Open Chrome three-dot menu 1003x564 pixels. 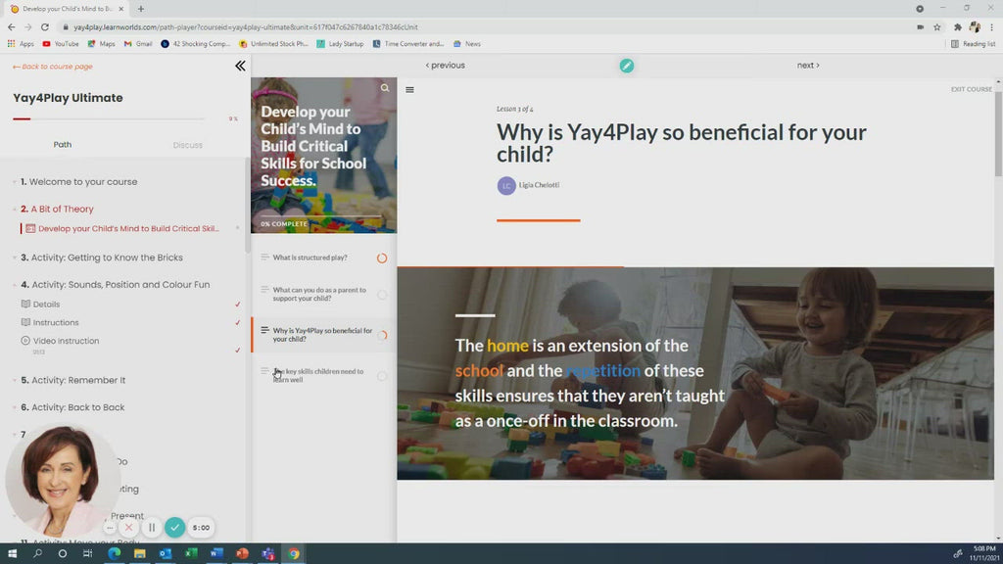tap(992, 26)
